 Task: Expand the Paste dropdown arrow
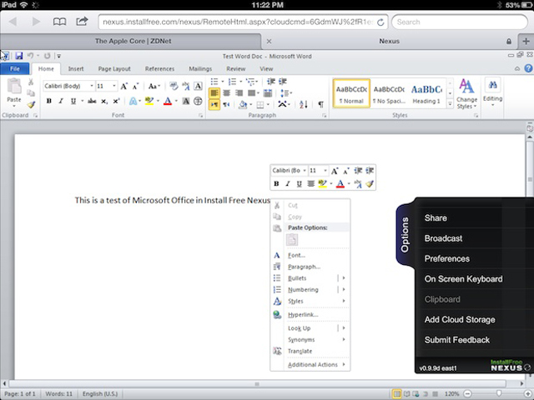click(14, 106)
